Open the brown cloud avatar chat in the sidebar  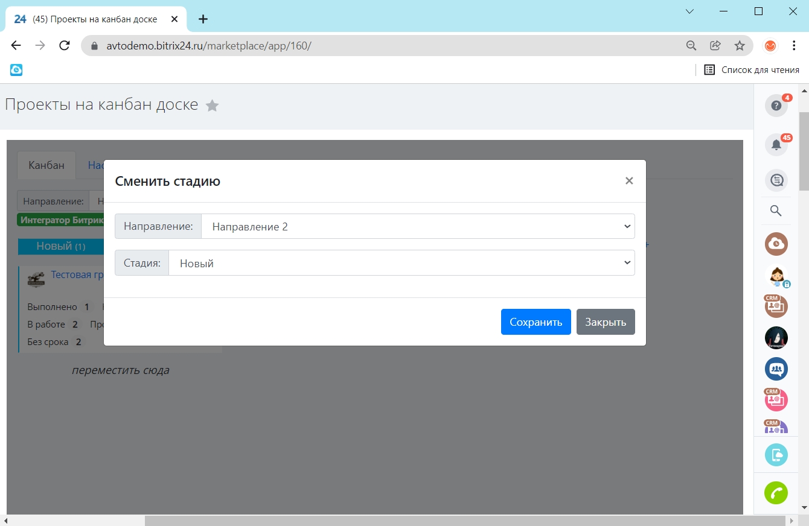click(x=776, y=244)
